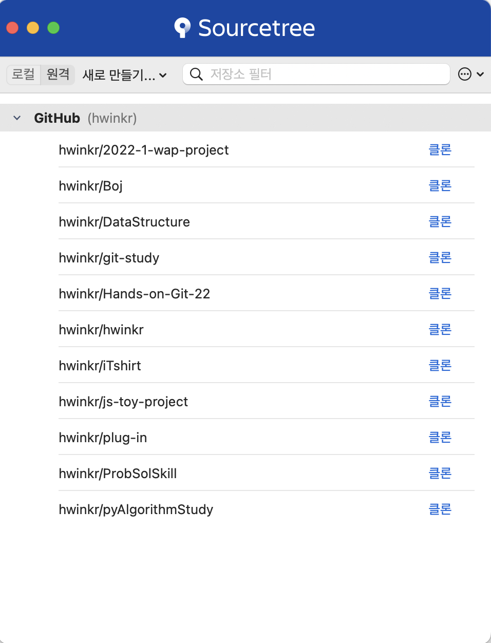Image resolution: width=491 pixels, height=643 pixels.
Task: Select the hwinkr/pyAlgorithmStudy repository name
Action: pos(136,509)
